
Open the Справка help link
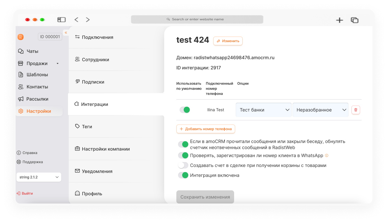point(27,153)
